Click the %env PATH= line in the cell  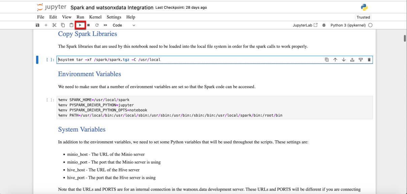(170, 115)
